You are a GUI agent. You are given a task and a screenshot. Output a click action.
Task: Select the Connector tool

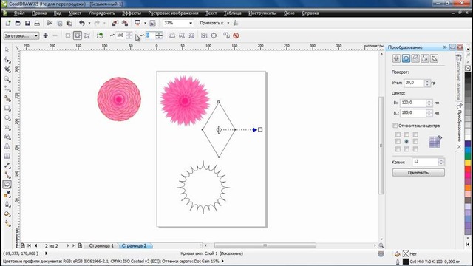[7, 175]
